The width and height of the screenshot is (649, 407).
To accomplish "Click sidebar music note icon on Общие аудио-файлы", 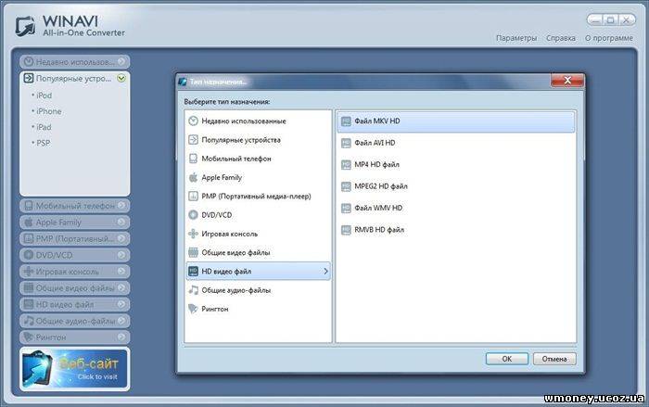I will 28,321.
